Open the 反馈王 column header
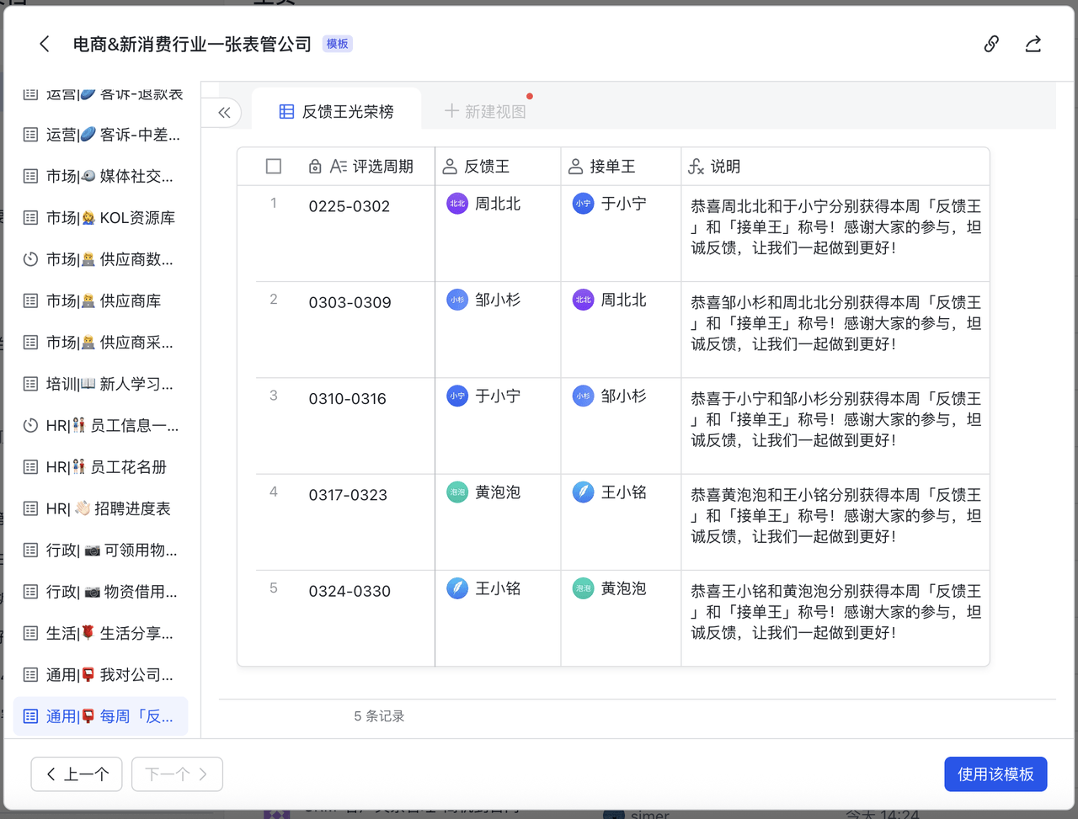1078x819 pixels. [x=487, y=167]
